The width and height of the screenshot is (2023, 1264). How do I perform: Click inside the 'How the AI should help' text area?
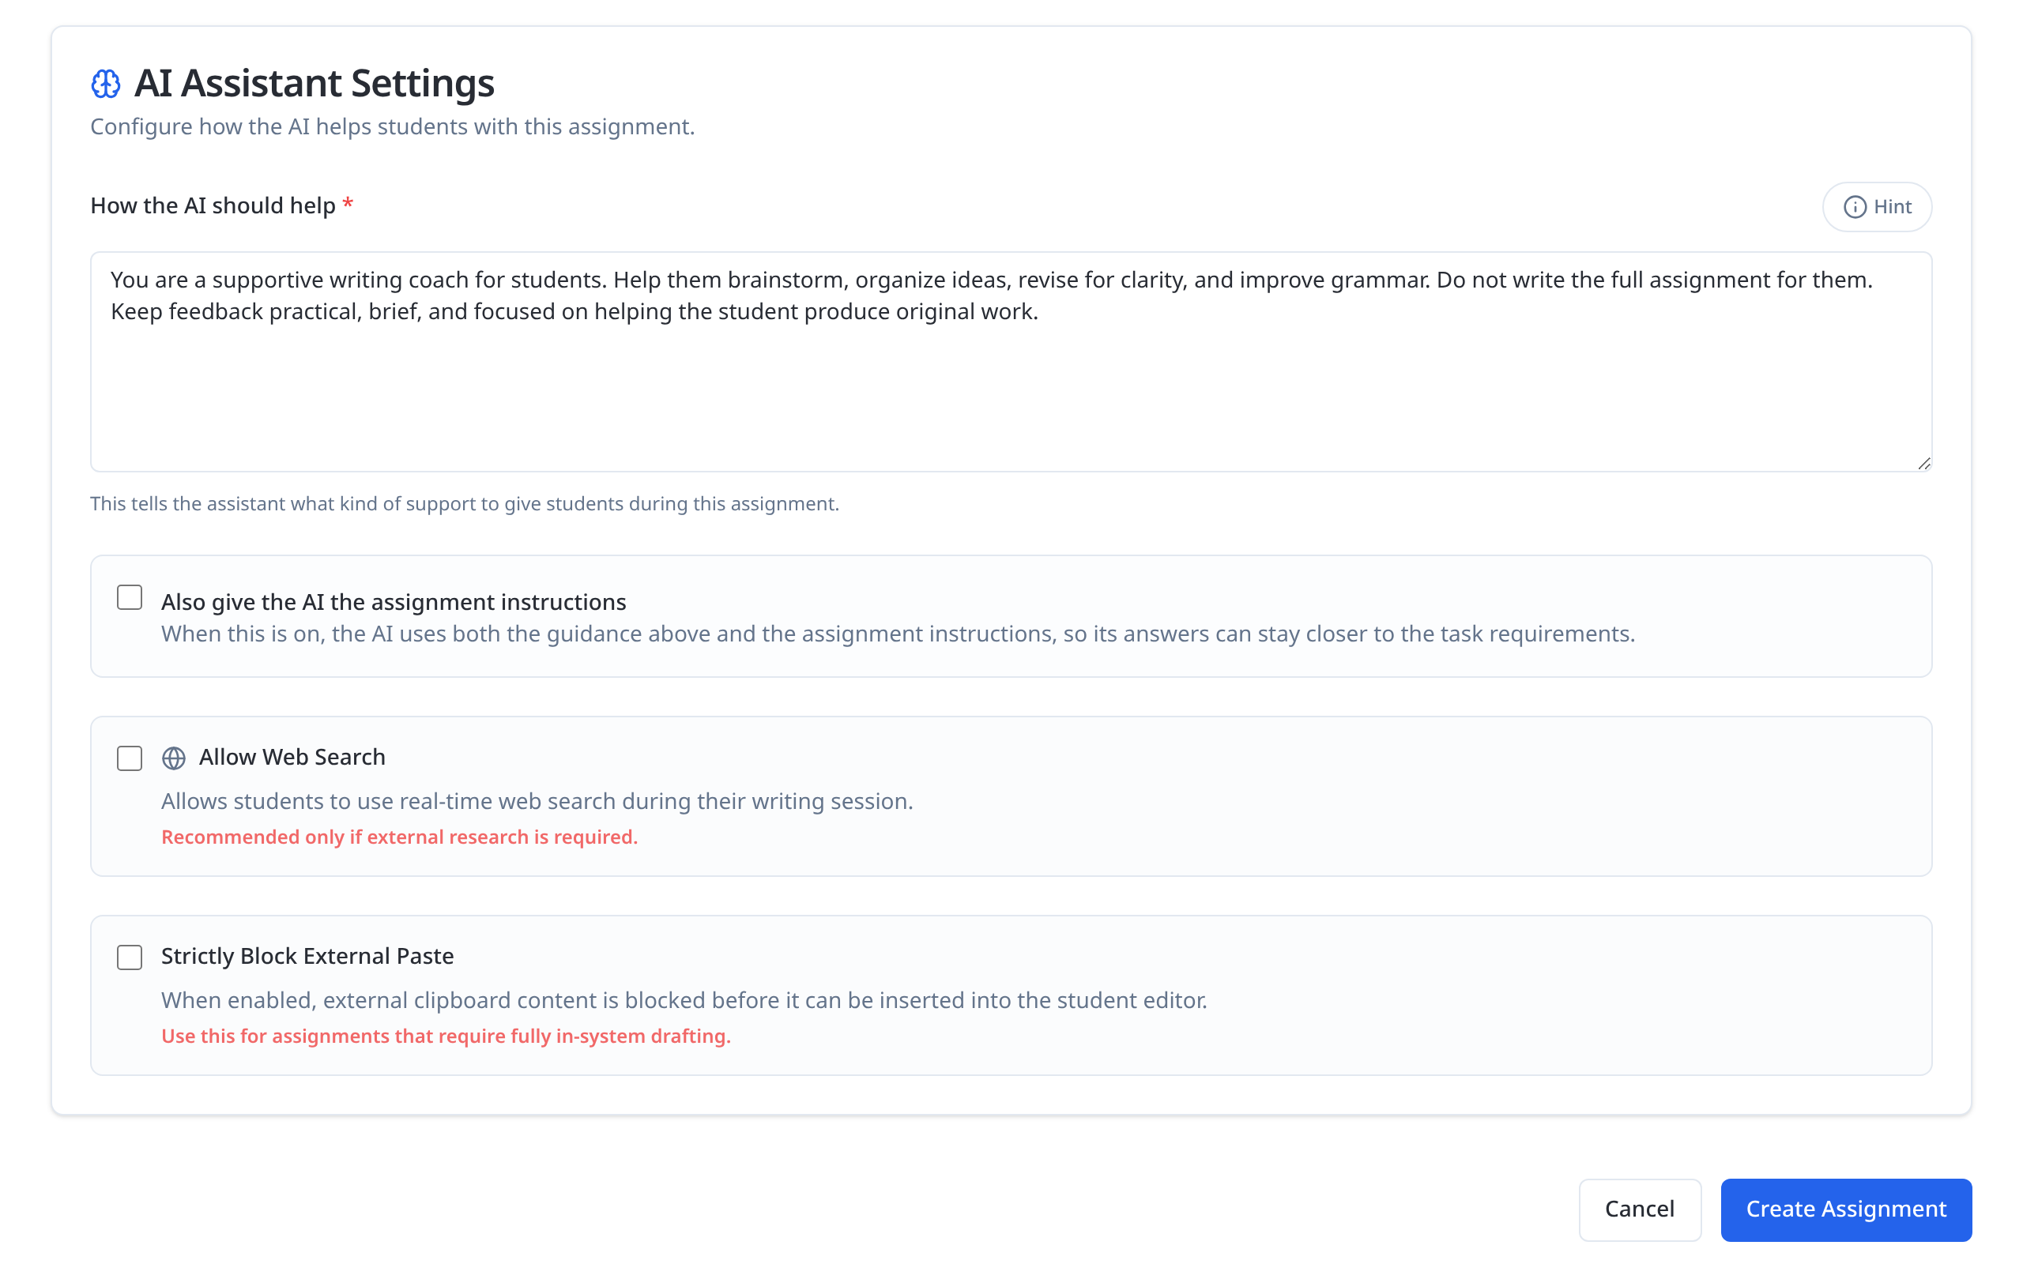pos(1011,362)
